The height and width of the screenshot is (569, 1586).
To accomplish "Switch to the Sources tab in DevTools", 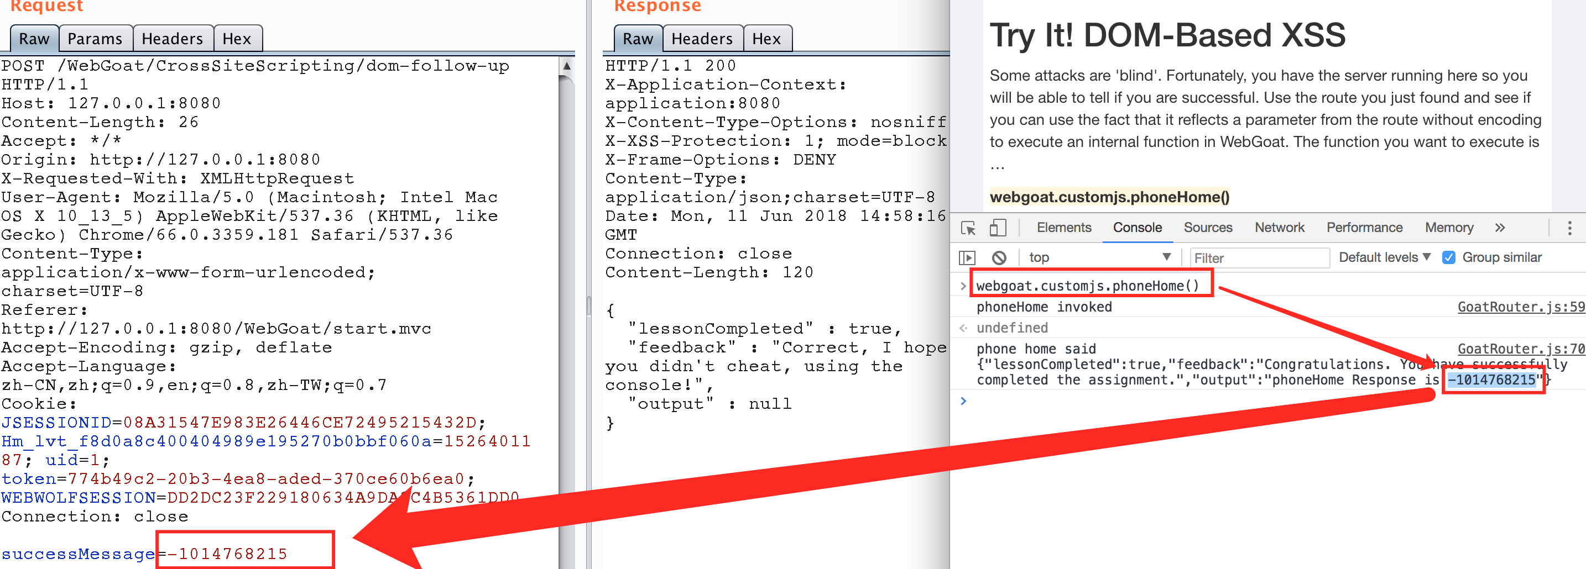I will point(1207,228).
